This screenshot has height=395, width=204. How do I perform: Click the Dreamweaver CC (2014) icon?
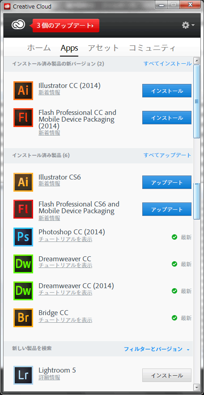23,291
